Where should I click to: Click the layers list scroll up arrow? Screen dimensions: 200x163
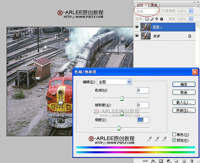[197, 25]
